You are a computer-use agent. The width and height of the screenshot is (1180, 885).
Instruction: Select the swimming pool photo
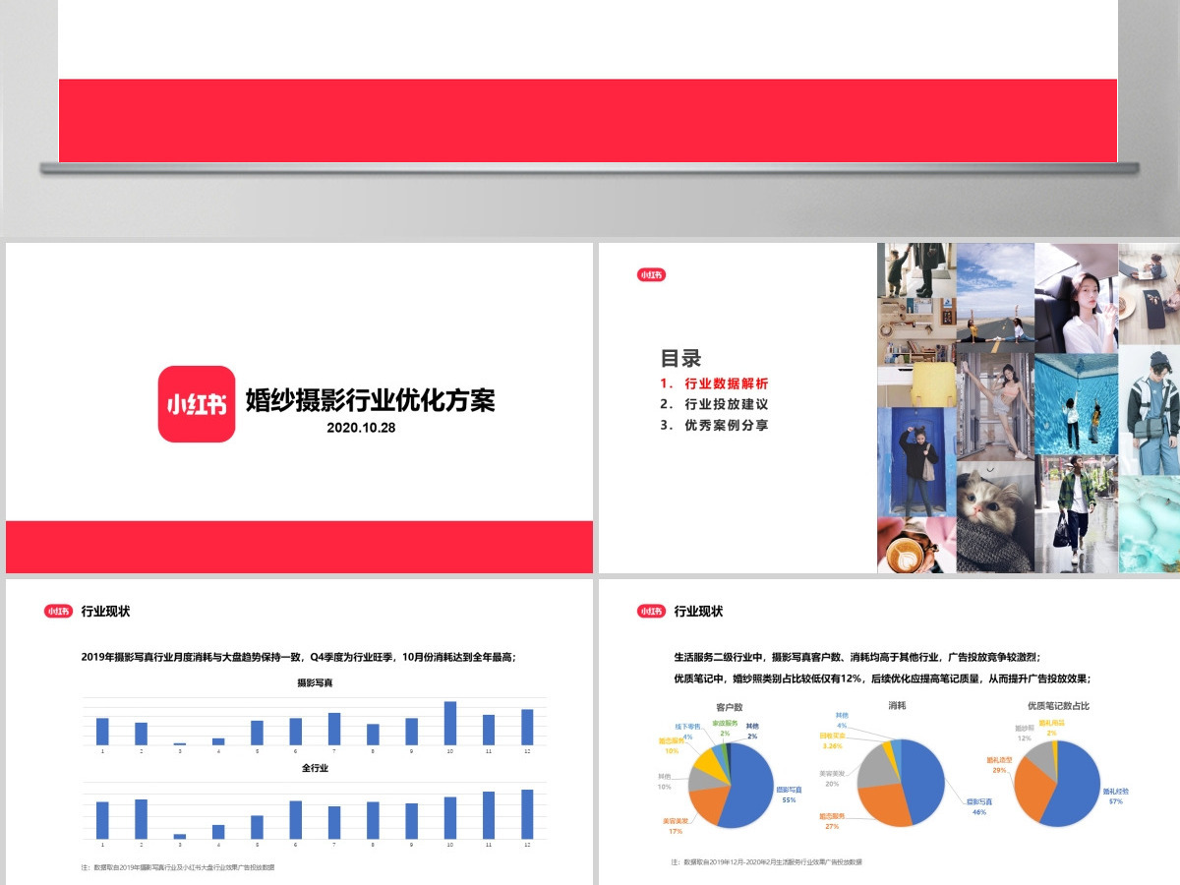click(x=1076, y=403)
